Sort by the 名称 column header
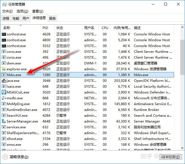Viewport: 185px width, 164px height. [21, 28]
